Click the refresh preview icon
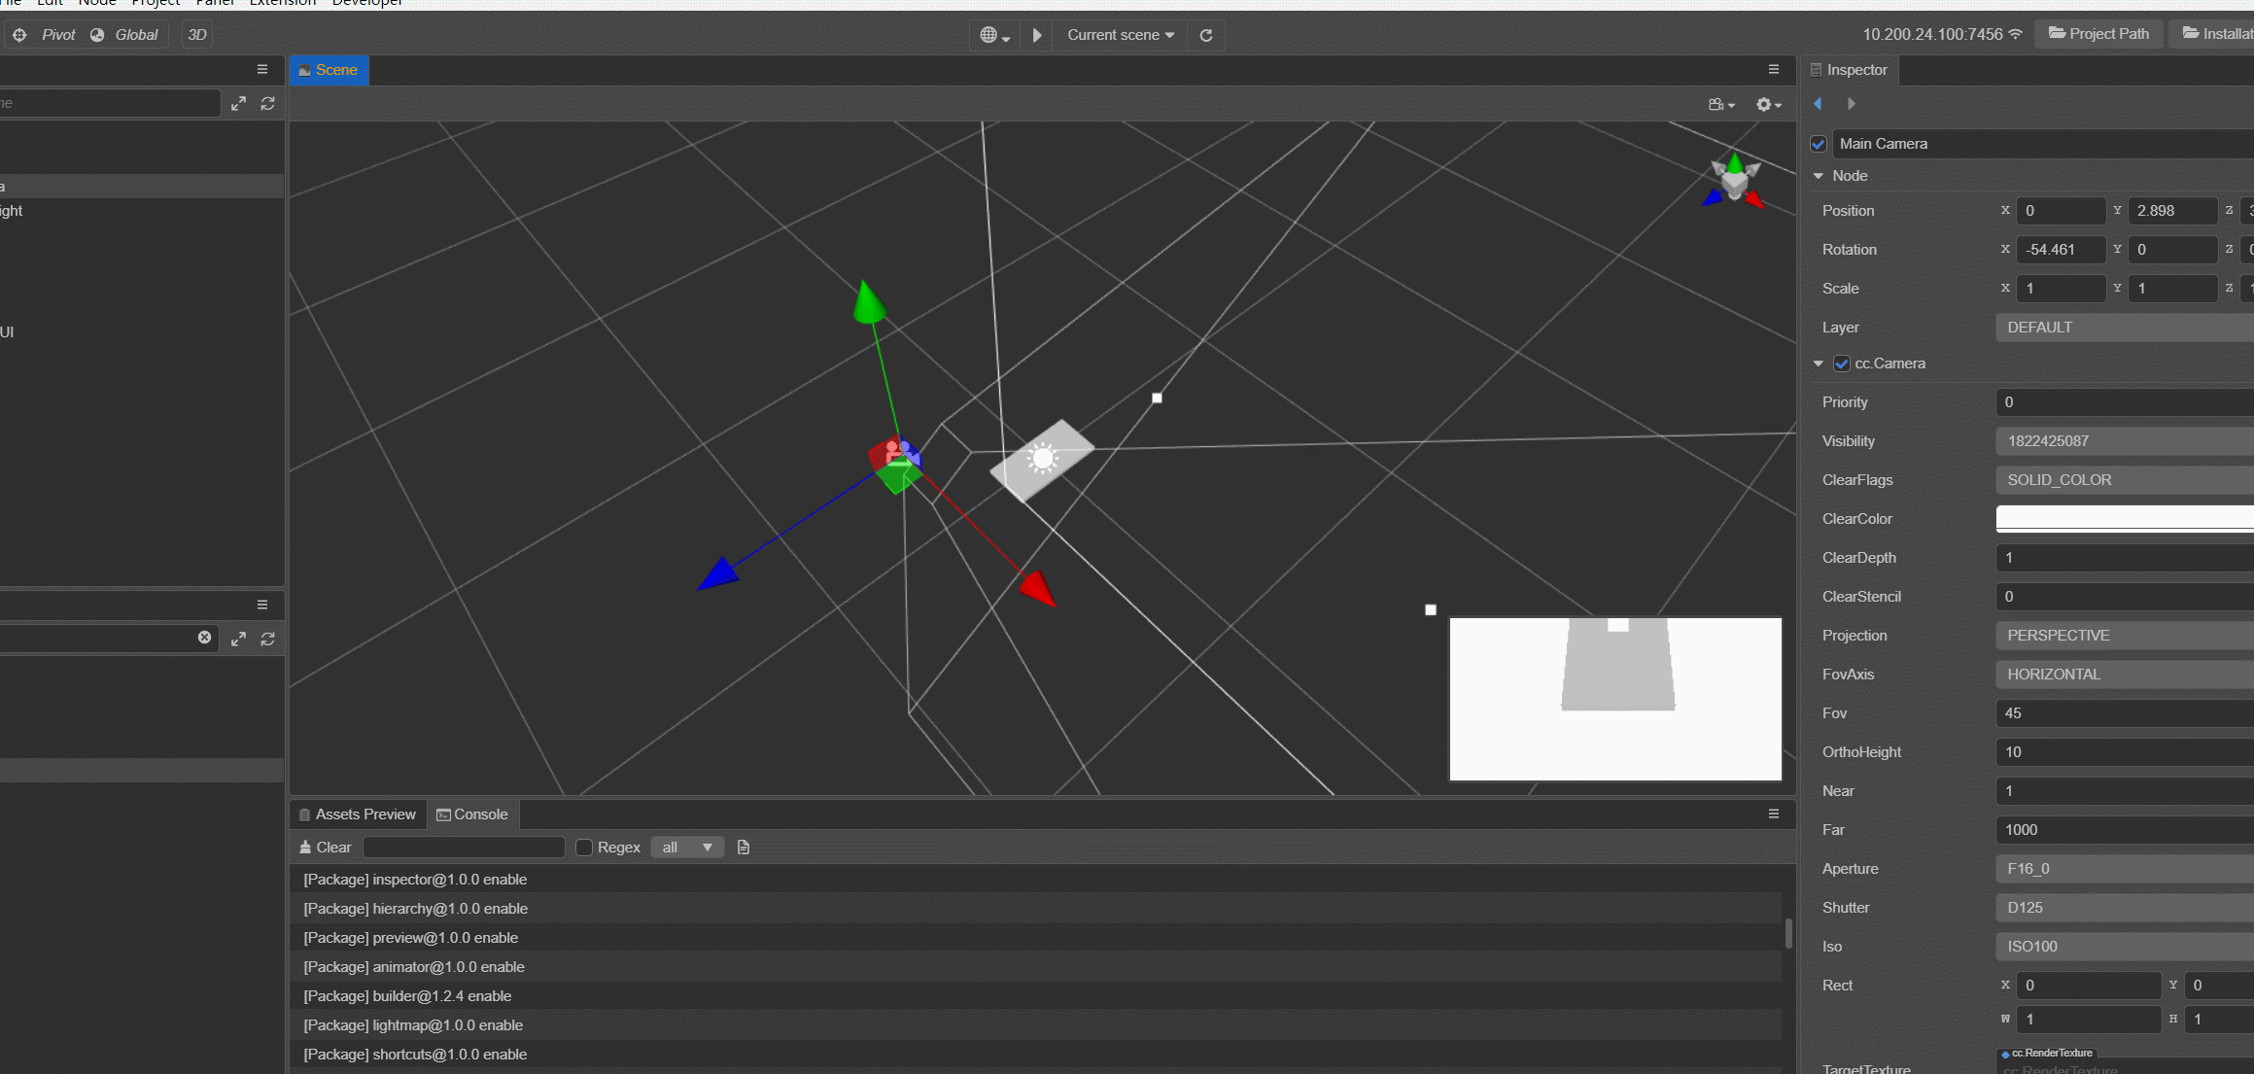 (1206, 35)
